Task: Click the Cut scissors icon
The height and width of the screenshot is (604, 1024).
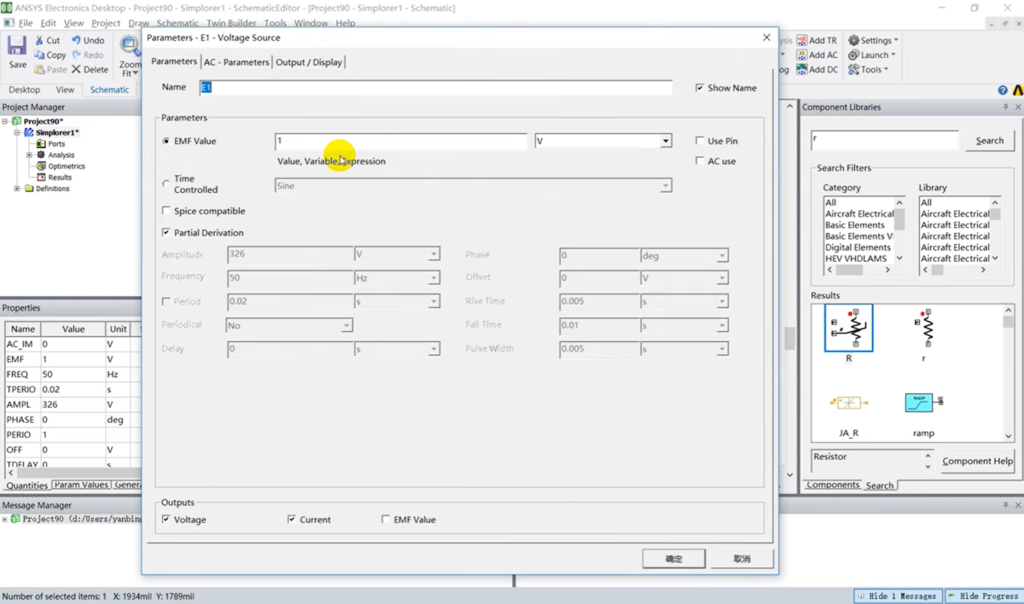Action: click(x=40, y=40)
